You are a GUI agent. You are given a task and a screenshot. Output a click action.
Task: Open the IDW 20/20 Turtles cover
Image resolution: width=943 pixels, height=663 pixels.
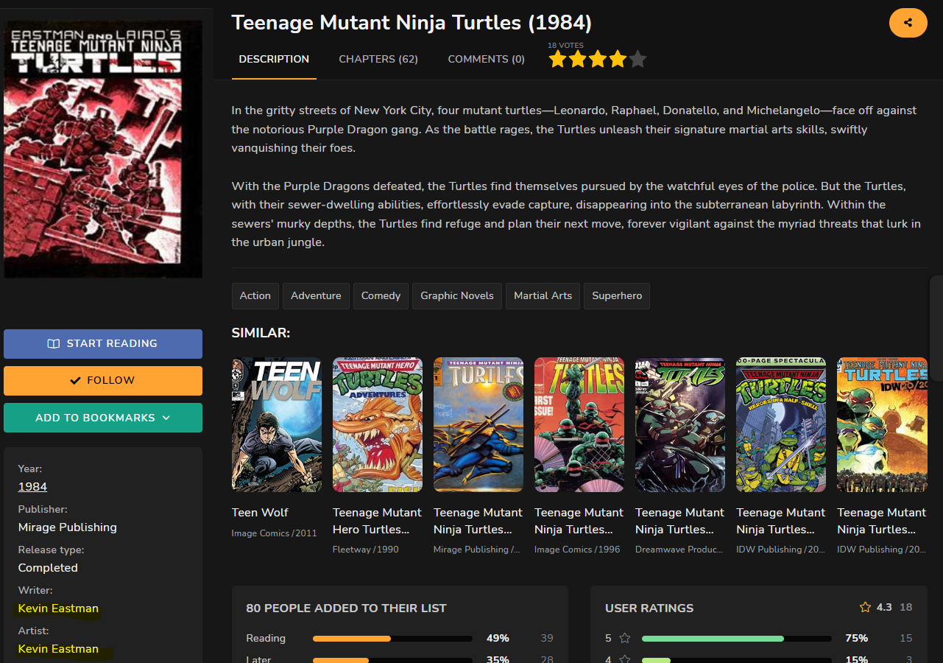tap(882, 424)
